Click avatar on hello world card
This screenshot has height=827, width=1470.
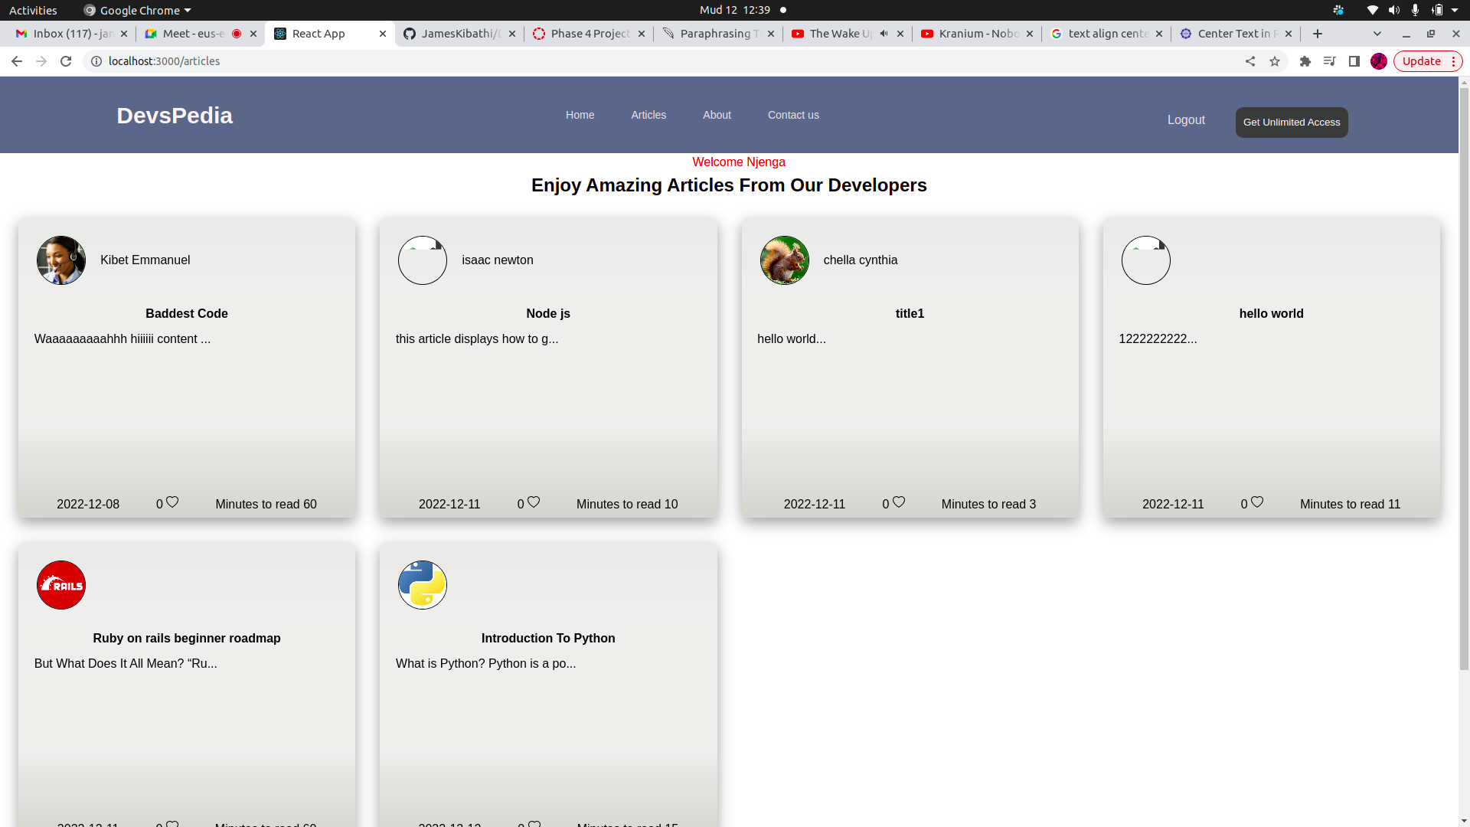click(x=1146, y=260)
